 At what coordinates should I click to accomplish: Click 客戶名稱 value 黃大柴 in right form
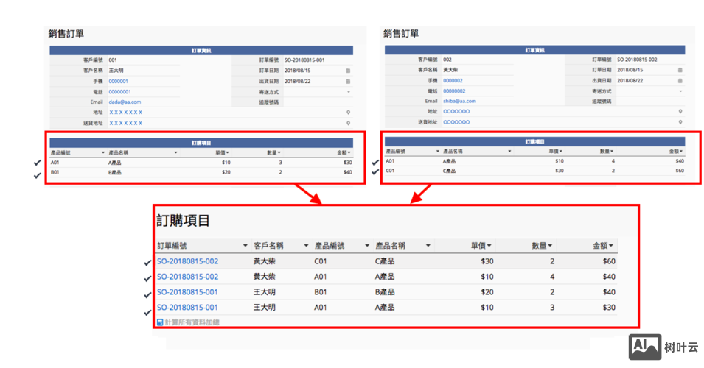point(450,70)
